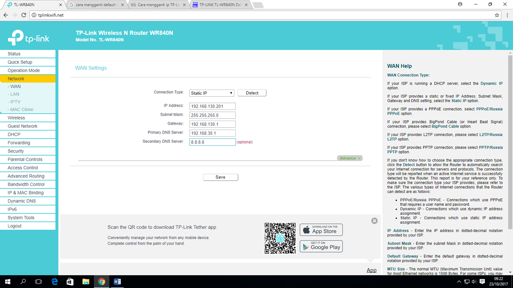Image resolution: width=513 pixels, height=288 pixels.
Task: Expand the Advance section
Action: [x=350, y=158]
